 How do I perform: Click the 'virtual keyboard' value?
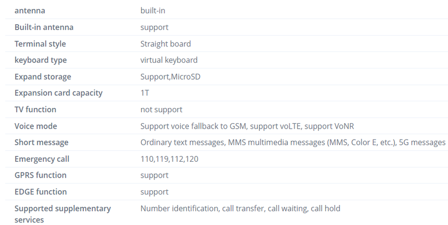point(169,60)
